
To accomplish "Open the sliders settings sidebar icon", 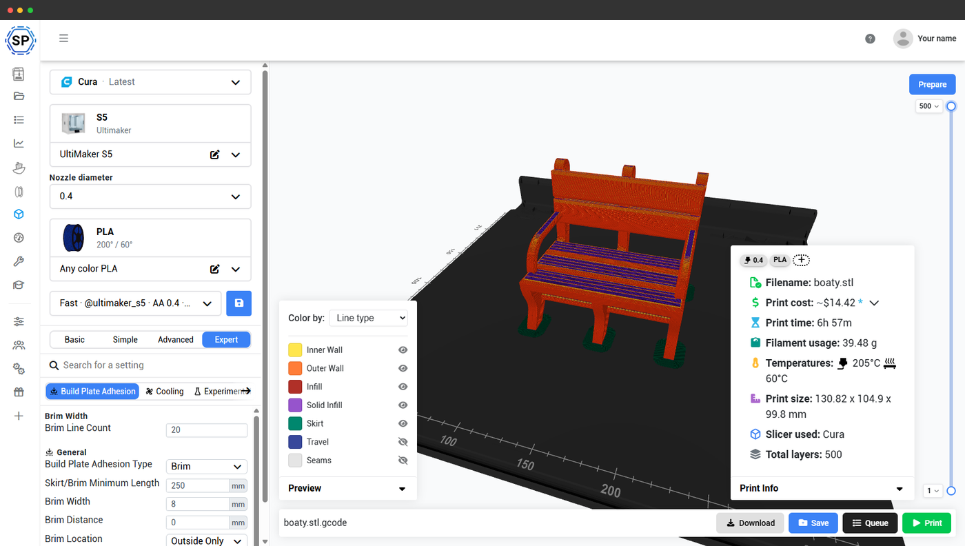I will (x=19, y=321).
